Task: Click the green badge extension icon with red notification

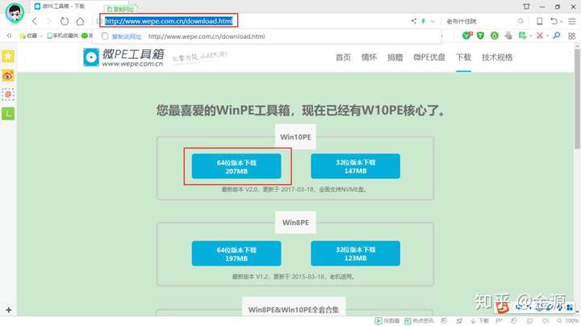Action: (467, 36)
